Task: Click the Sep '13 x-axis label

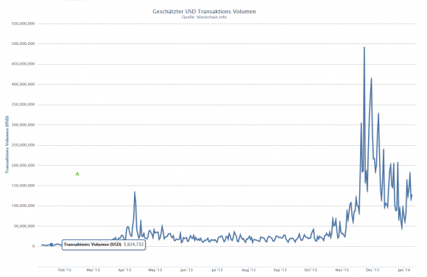Action: 280,270
